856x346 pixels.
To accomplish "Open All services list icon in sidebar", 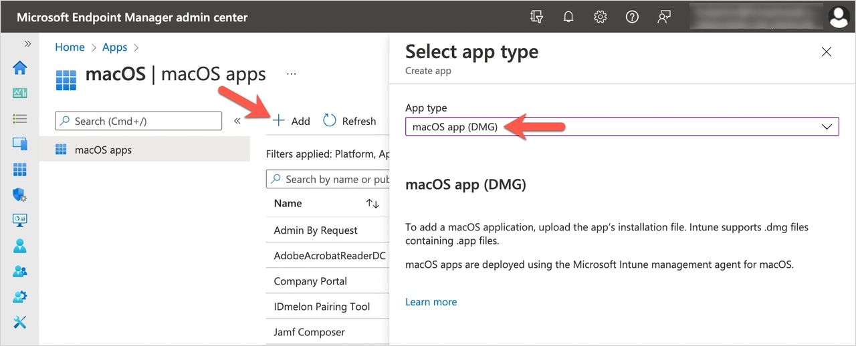I will coord(20,119).
